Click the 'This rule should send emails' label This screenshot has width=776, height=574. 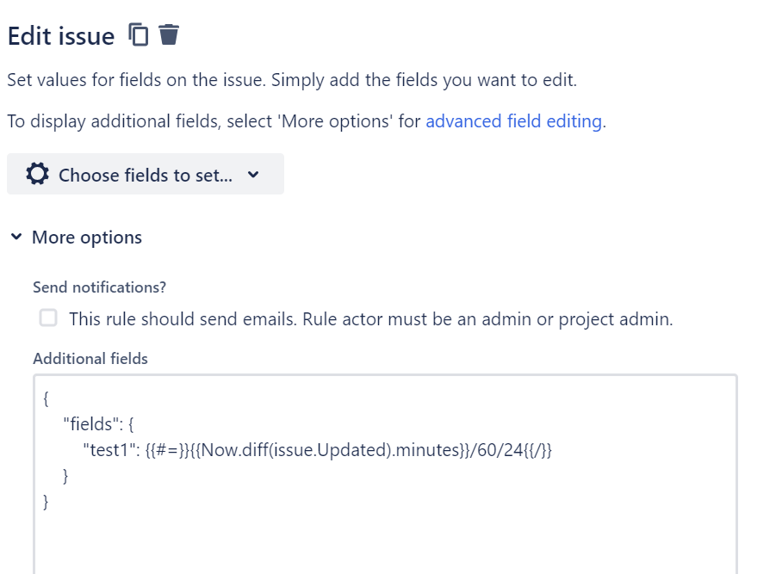pos(370,319)
